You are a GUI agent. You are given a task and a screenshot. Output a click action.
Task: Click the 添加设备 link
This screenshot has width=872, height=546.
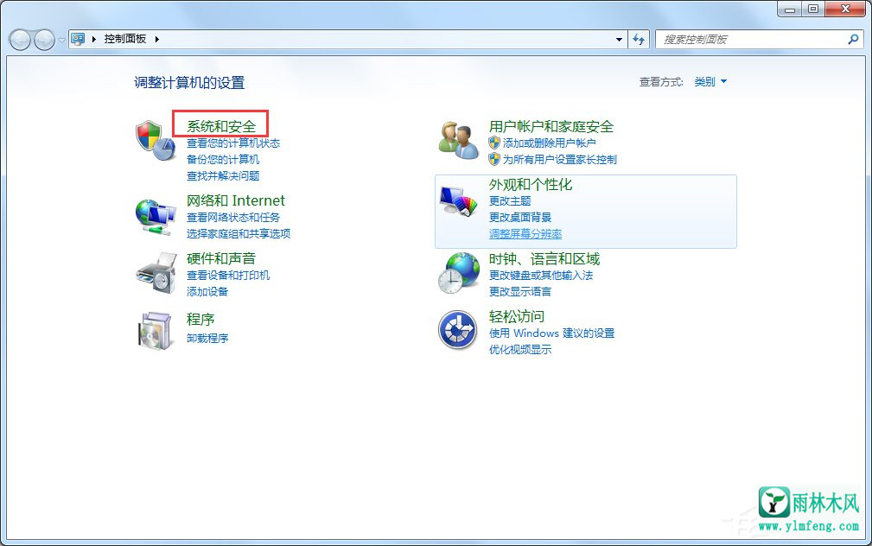tap(207, 291)
